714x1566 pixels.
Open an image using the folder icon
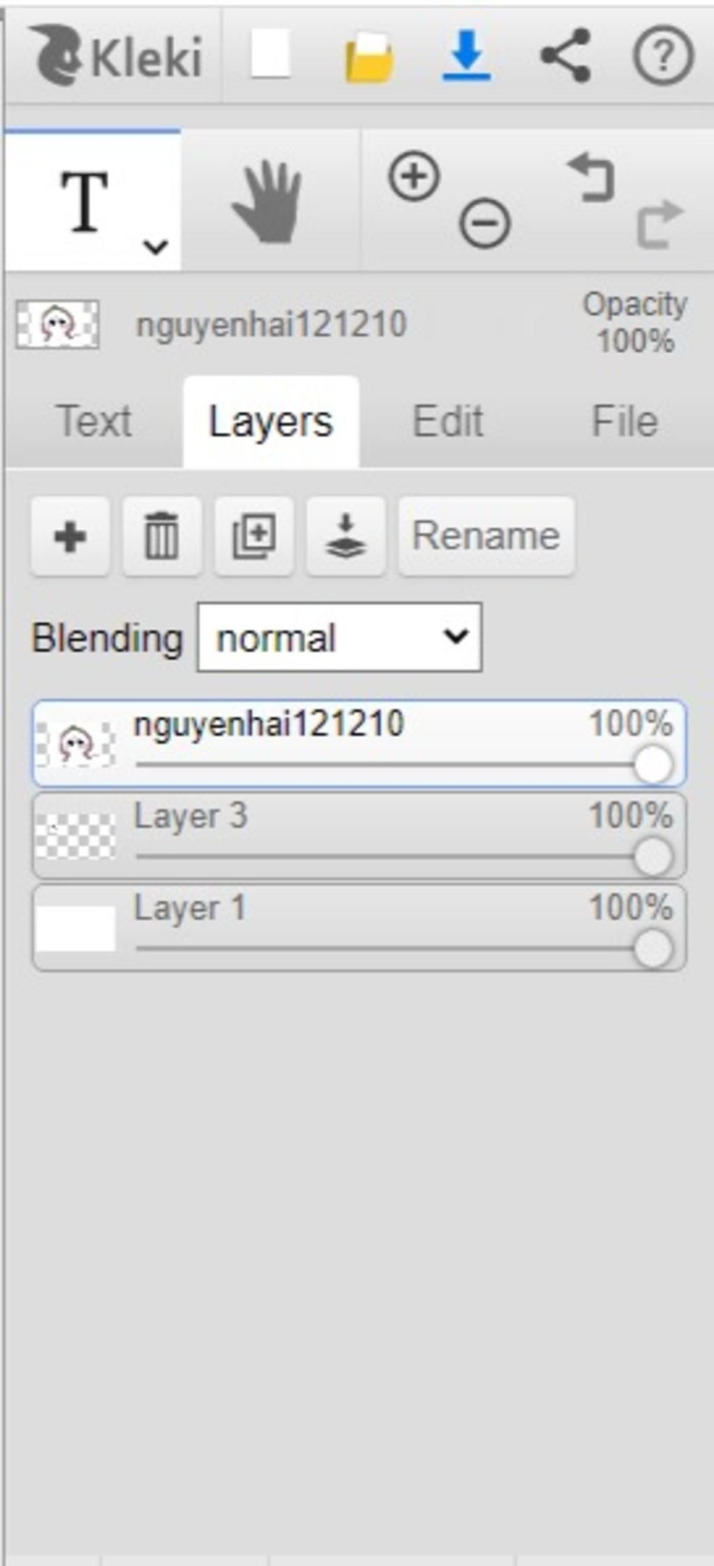coord(370,57)
